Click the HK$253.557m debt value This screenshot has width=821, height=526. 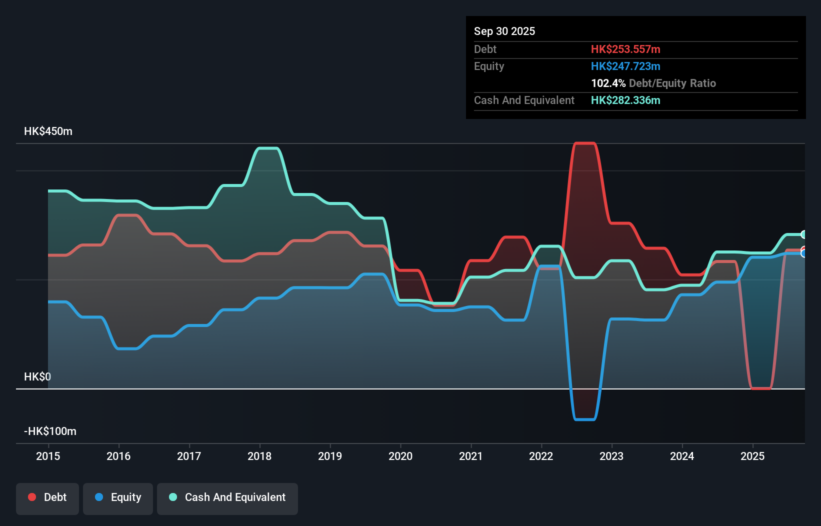click(x=625, y=49)
